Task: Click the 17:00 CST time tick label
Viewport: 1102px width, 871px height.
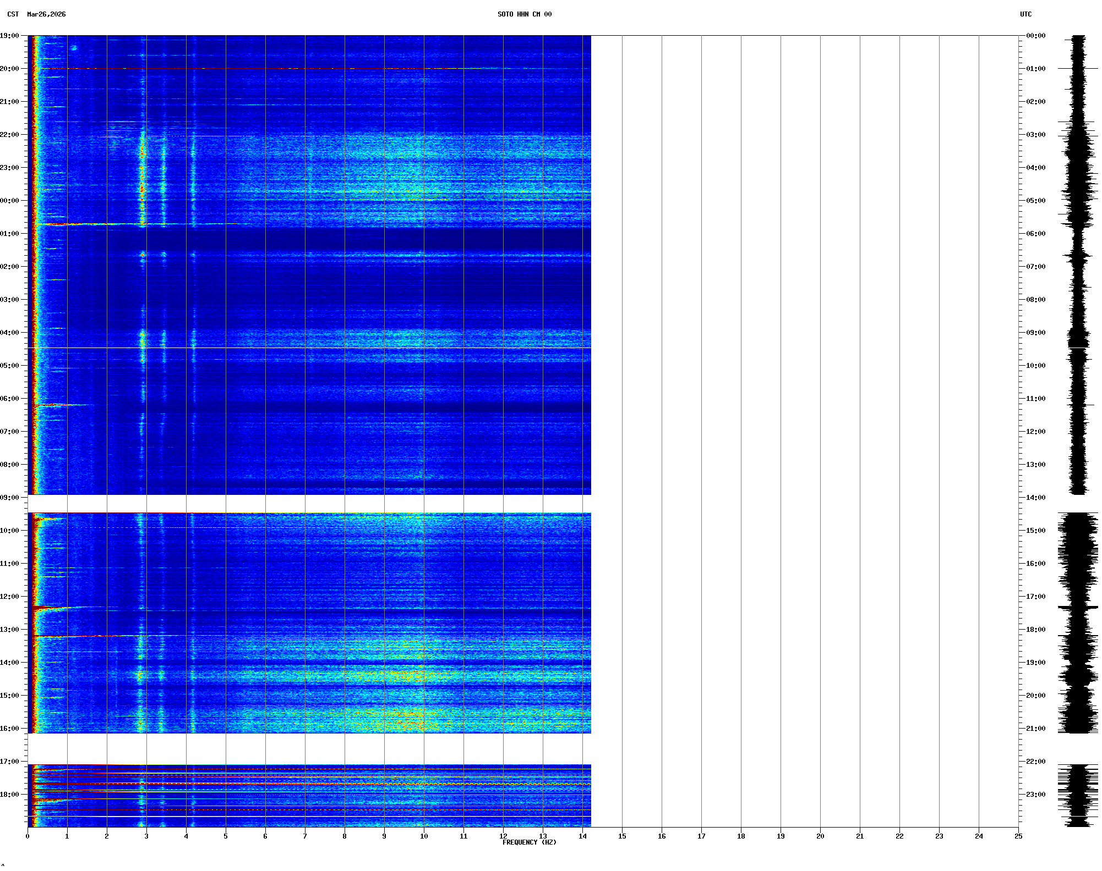Action: pyautogui.click(x=9, y=762)
